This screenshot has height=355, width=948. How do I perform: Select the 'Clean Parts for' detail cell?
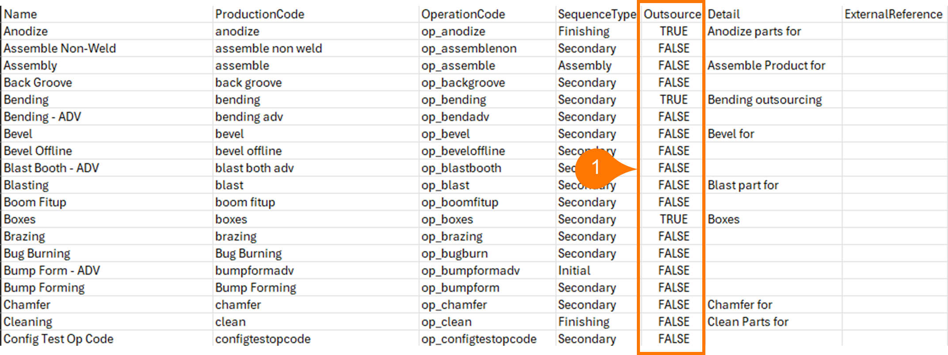tap(748, 322)
